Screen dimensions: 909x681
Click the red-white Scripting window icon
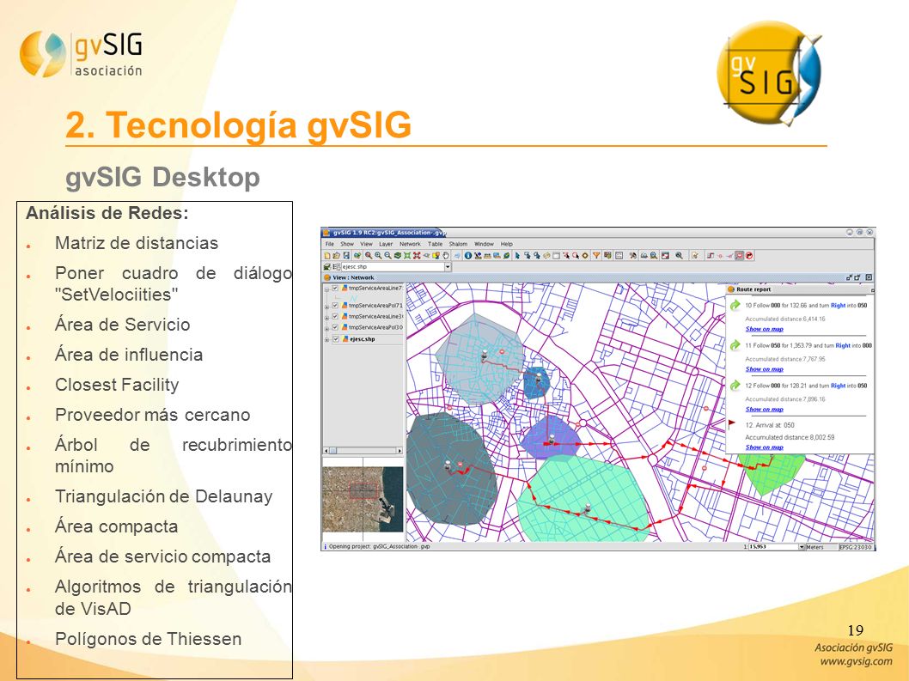[666, 256]
